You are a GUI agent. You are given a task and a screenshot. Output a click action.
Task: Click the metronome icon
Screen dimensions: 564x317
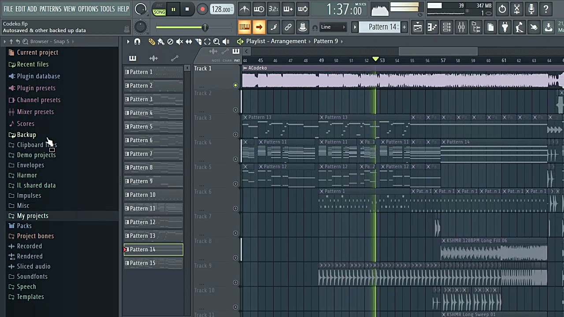(245, 9)
